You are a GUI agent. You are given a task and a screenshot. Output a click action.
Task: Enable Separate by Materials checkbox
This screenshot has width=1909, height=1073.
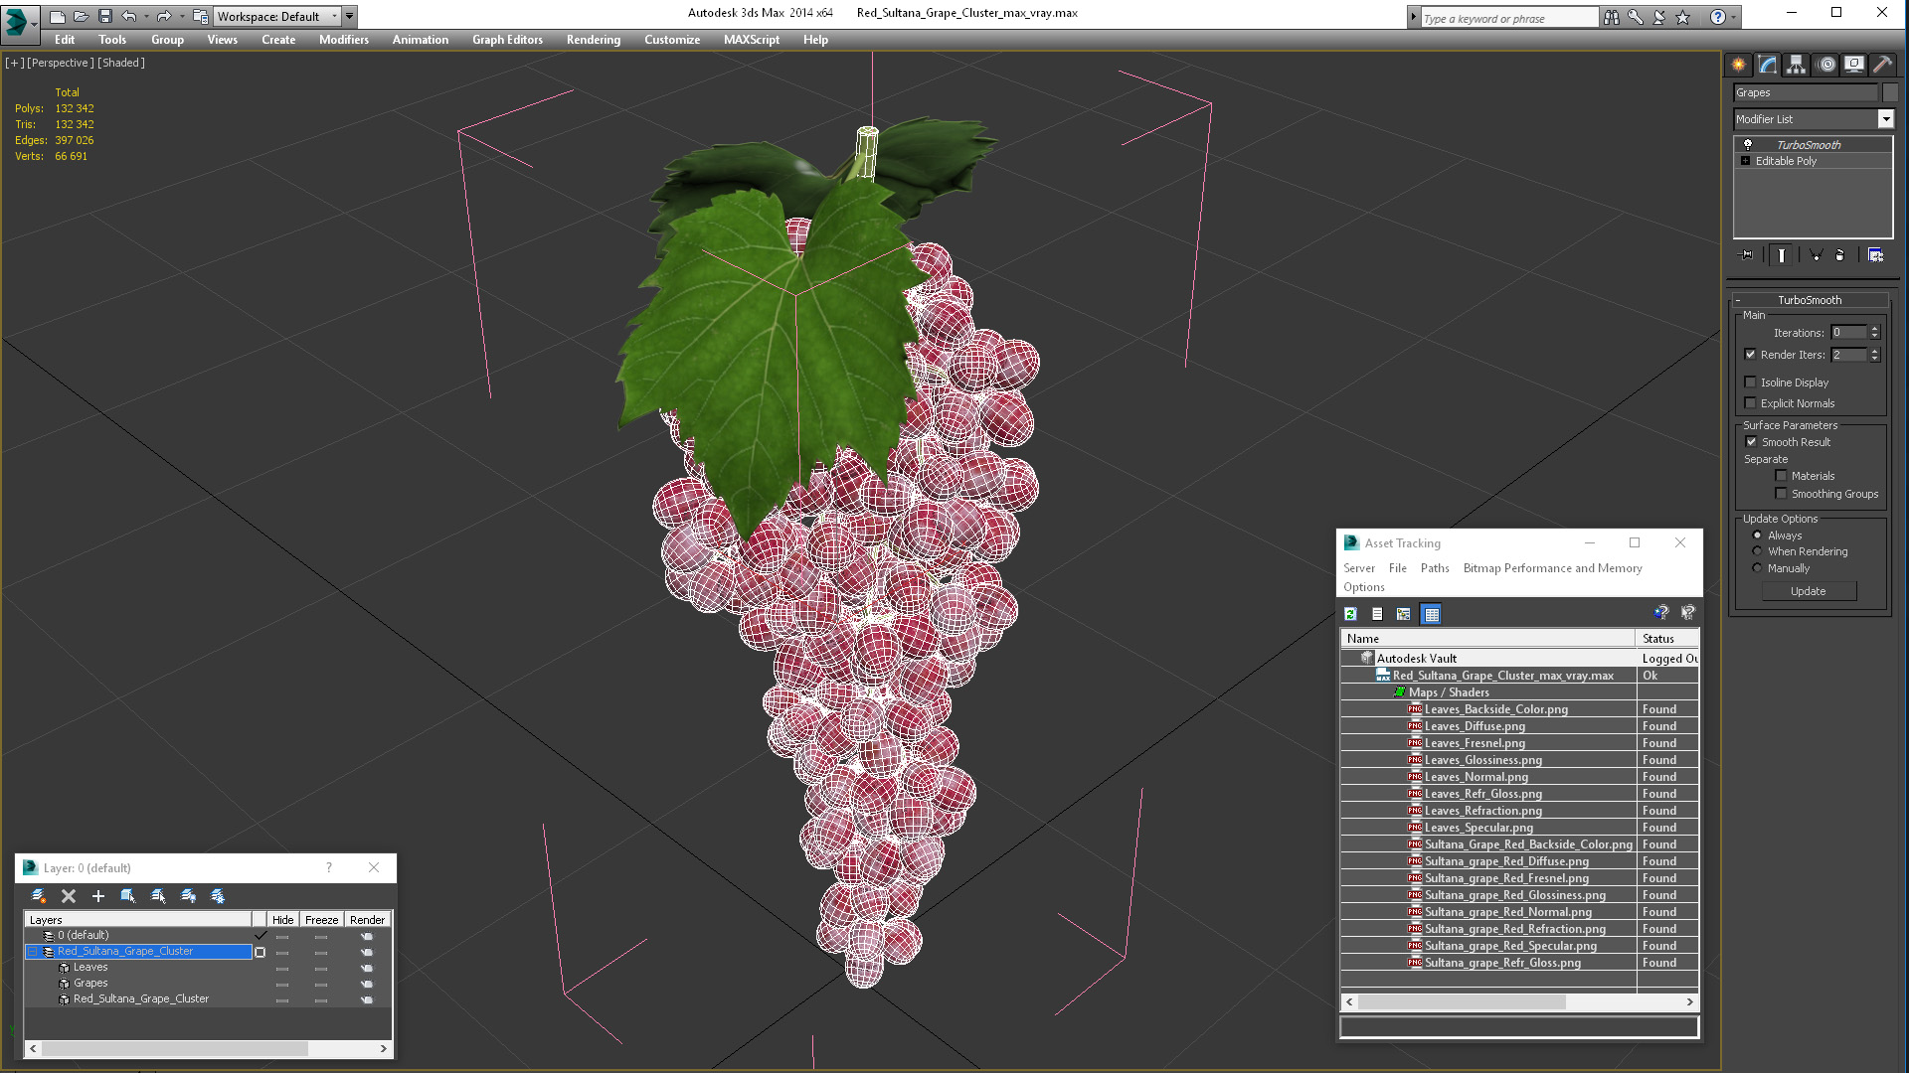pyautogui.click(x=1781, y=476)
